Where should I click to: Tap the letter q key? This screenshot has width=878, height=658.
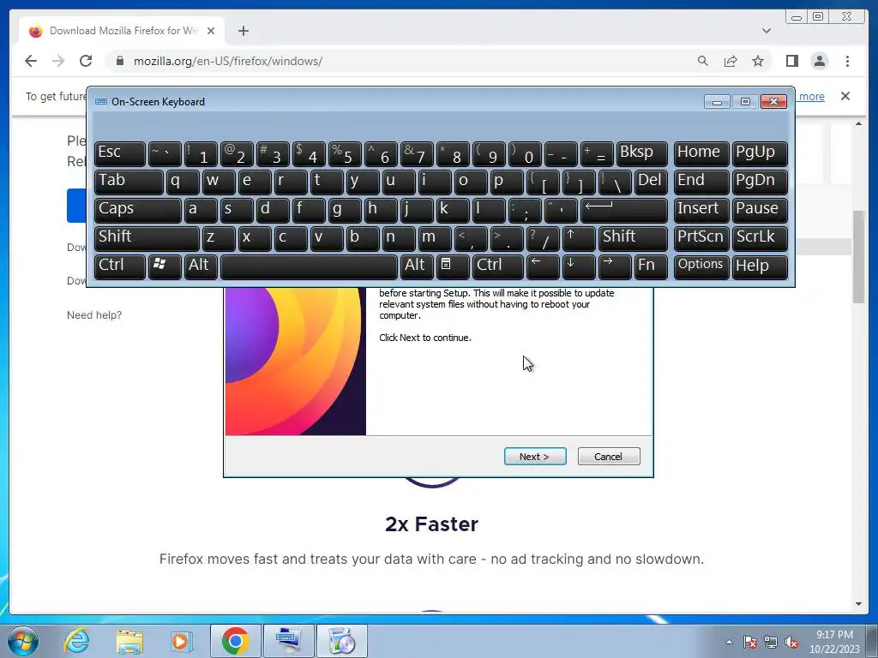click(183, 182)
